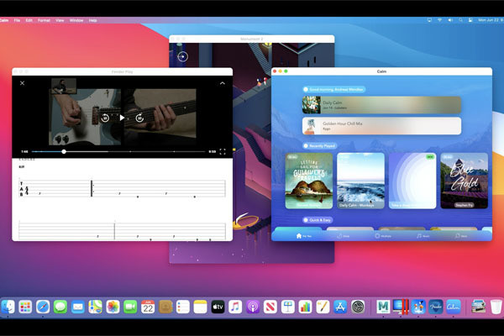Screen dimensions: 504x336
Task: Open the Music app in the Dock
Action: click(235, 307)
